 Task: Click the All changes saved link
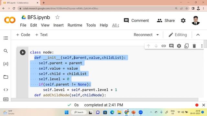(x=115, y=25)
